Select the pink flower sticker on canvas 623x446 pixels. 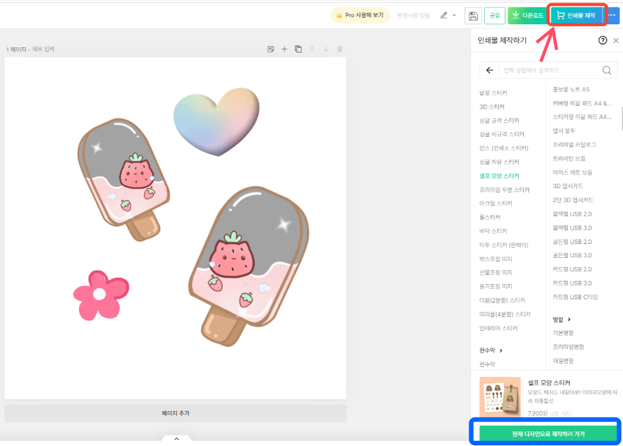(x=101, y=295)
